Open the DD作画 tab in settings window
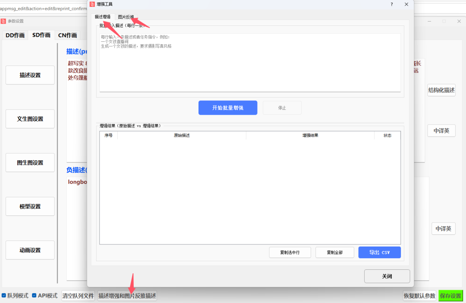This screenshot has height=303, width=466. click(x=15, y=35)
